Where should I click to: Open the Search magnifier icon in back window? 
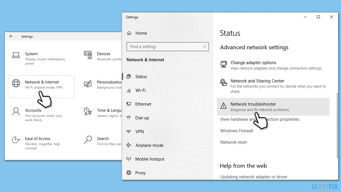coord(88,139)
